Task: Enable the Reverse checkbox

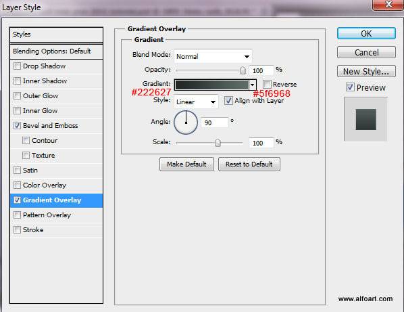Action: [x=267, y=84]
